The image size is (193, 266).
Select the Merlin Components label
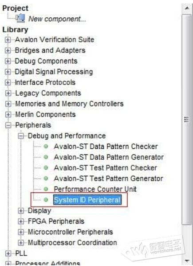point(45,115)
